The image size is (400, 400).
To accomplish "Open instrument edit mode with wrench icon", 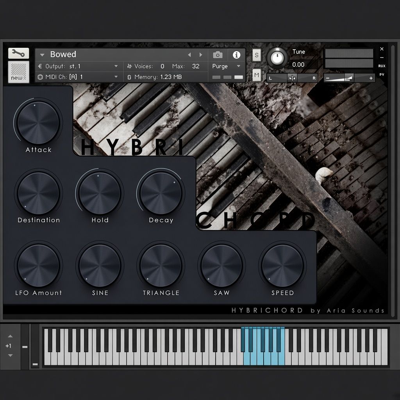I will click(18, 53).
